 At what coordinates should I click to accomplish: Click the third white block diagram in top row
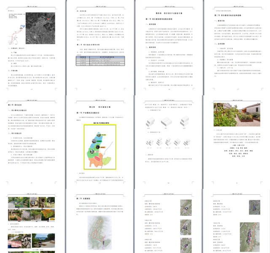tap(184, 121)
